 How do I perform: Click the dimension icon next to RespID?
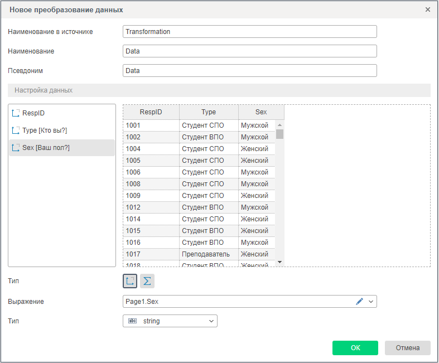(16, 113)
